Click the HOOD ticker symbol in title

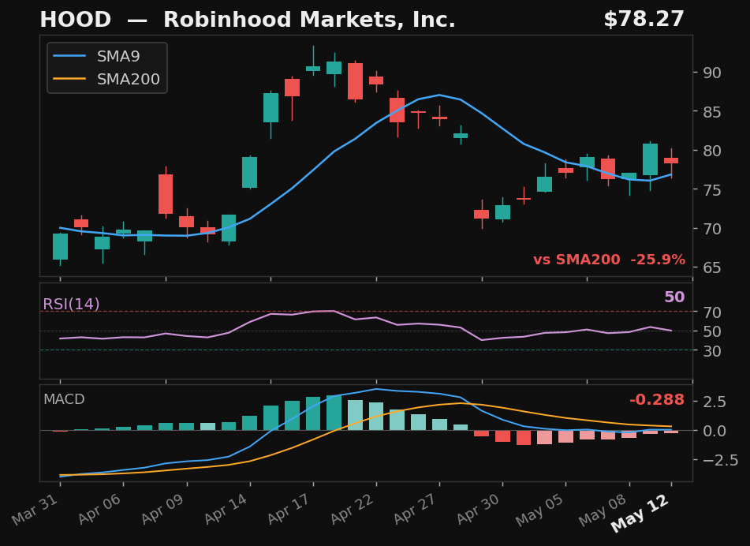76,20
